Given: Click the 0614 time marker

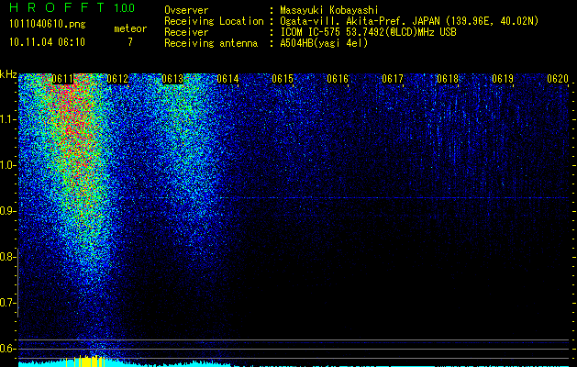Looking at the screenshot, I should pos(227,79).
